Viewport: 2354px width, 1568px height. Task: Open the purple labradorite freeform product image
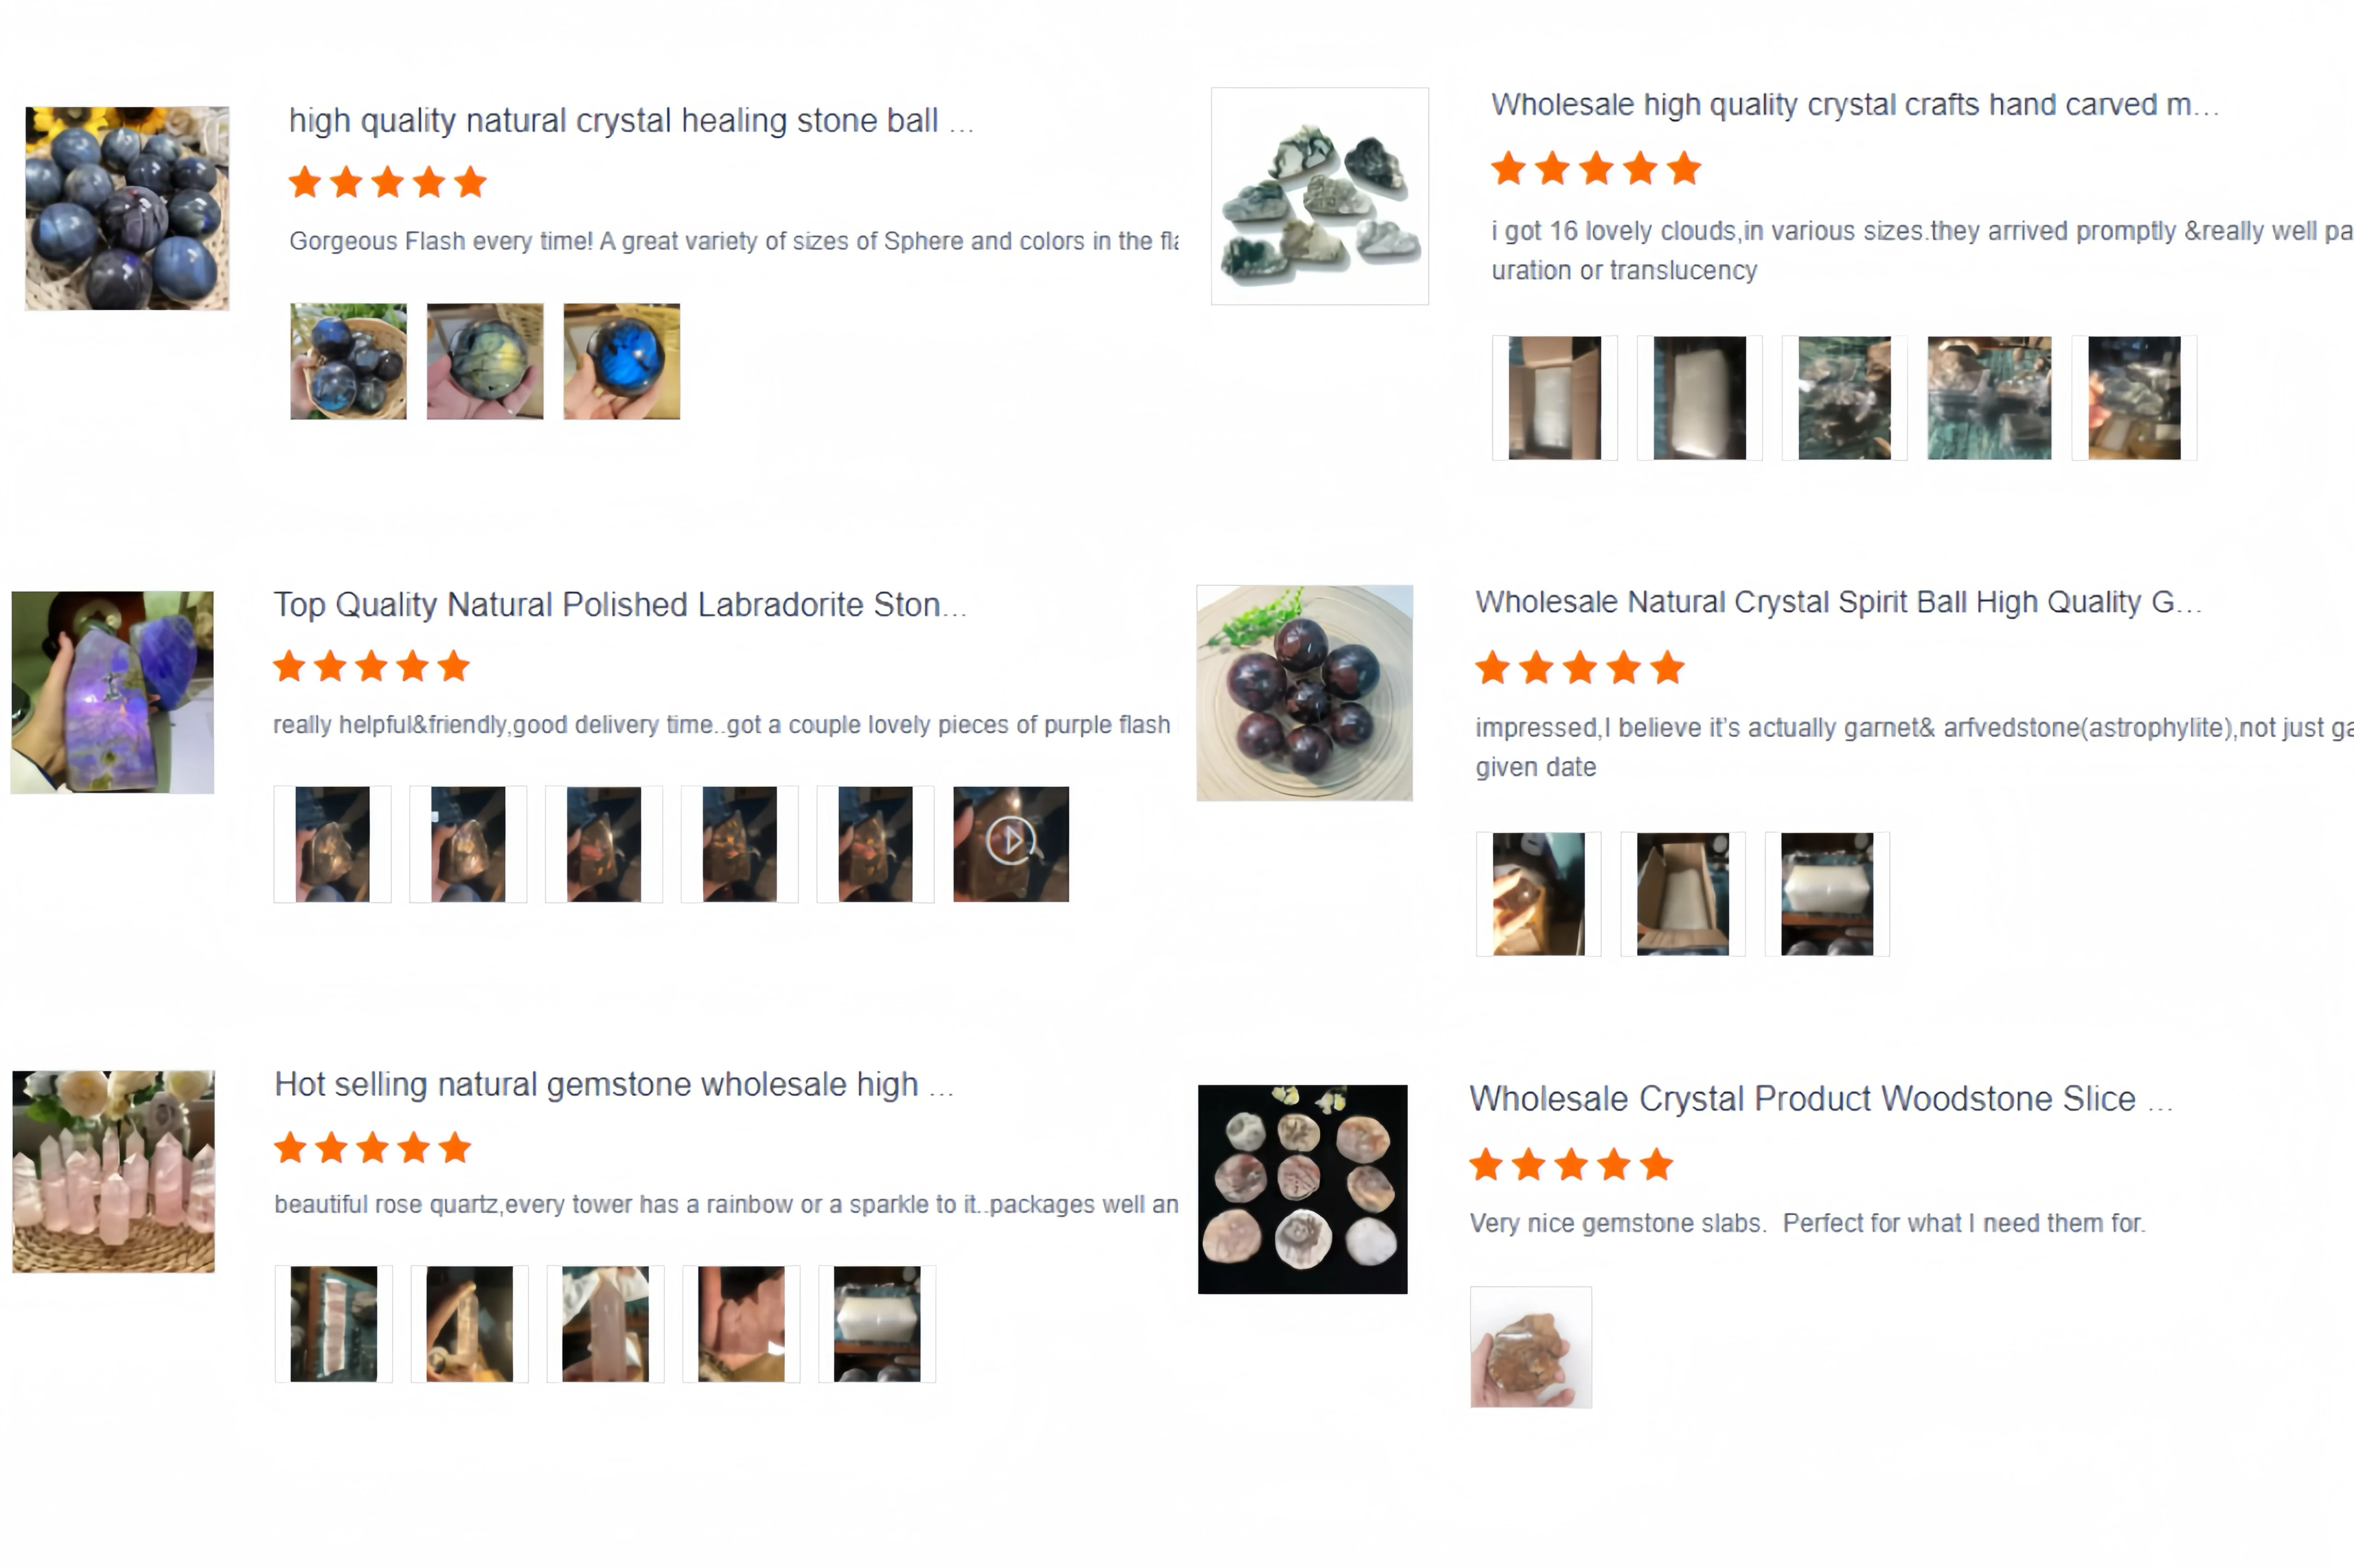(112, 692)
